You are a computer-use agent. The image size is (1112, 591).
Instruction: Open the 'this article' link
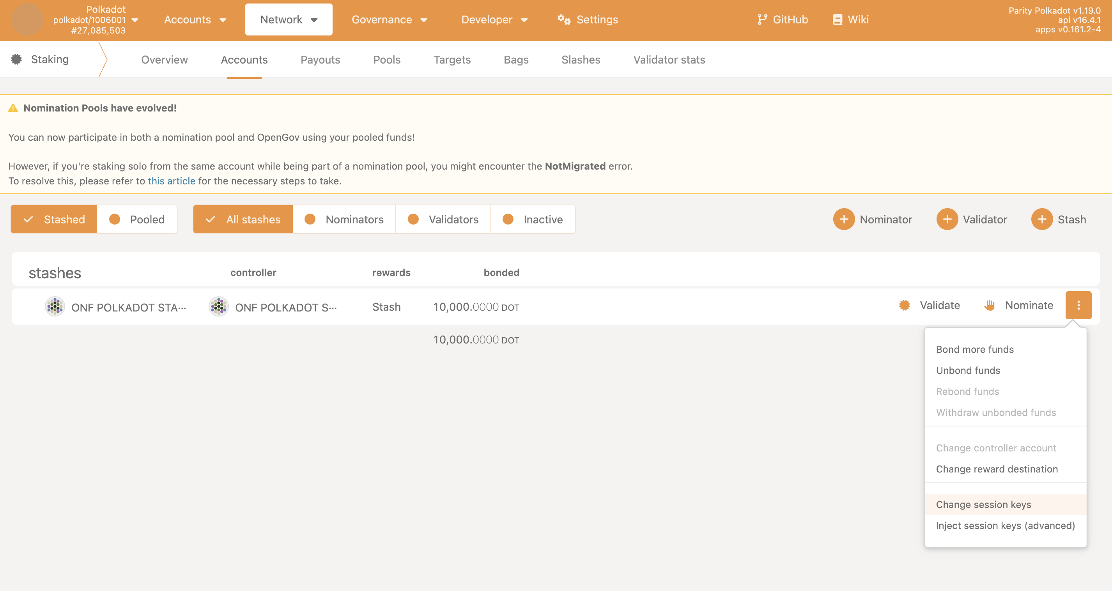(x=172, y=181)
